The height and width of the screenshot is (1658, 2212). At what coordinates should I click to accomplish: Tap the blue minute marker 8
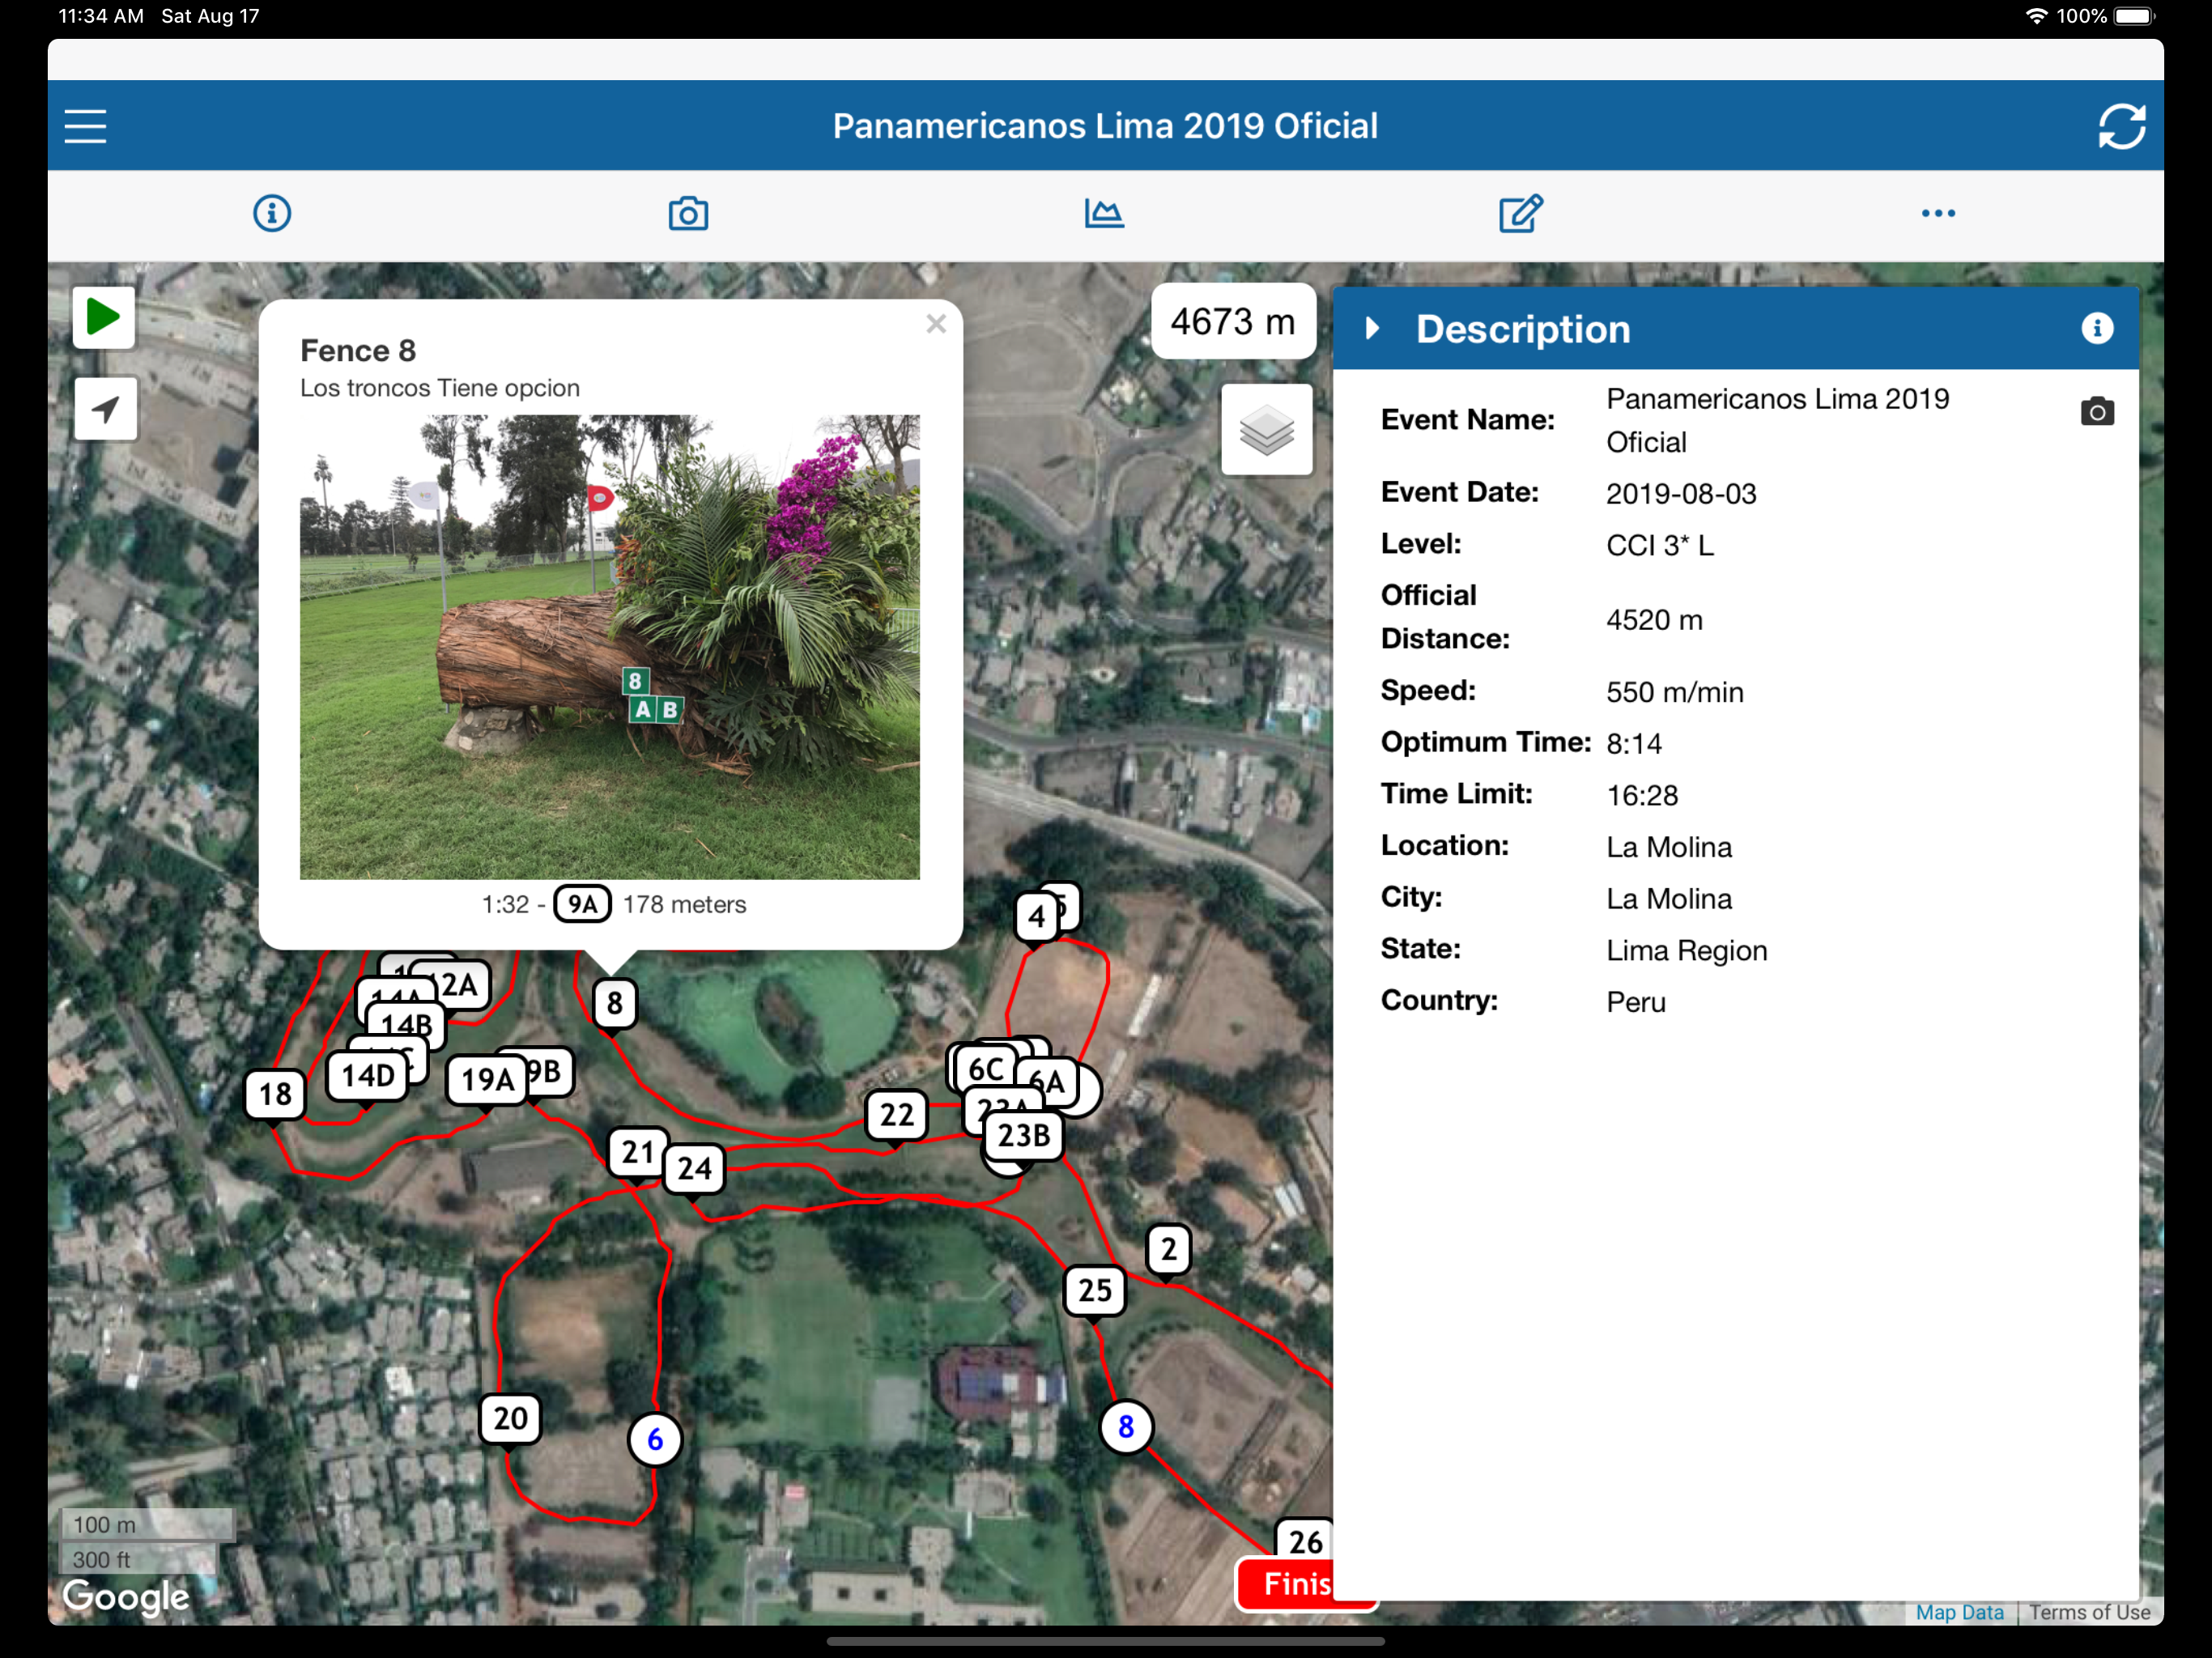(x=1125, y=1428)
